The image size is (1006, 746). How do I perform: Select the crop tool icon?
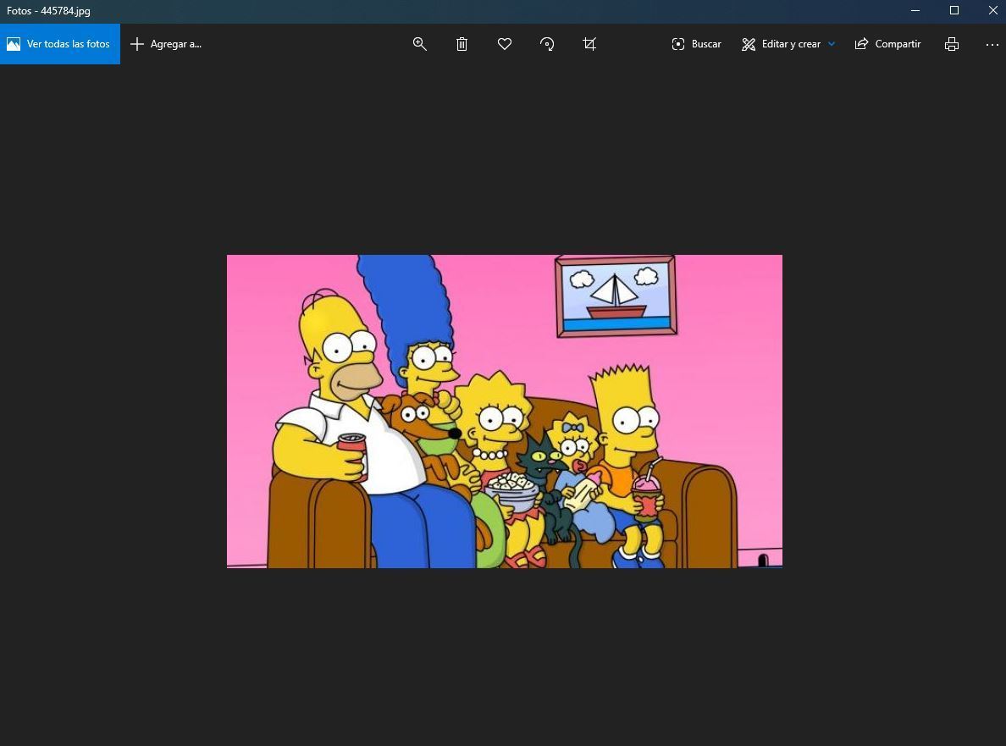pyautogui.click(x=590, y=44)
